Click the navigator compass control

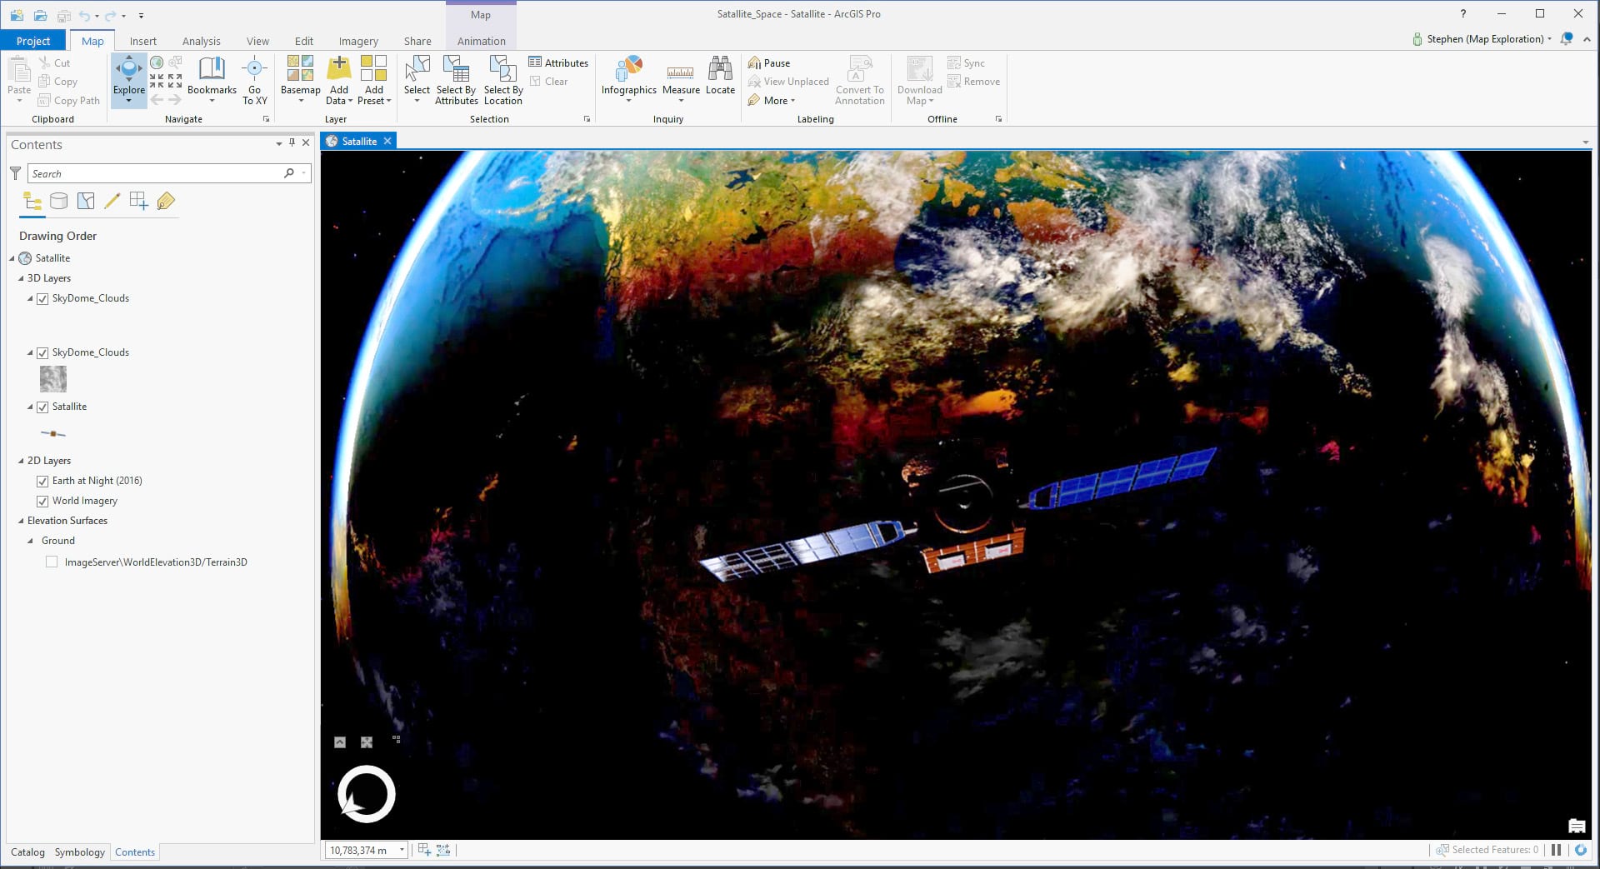[367, 794]
